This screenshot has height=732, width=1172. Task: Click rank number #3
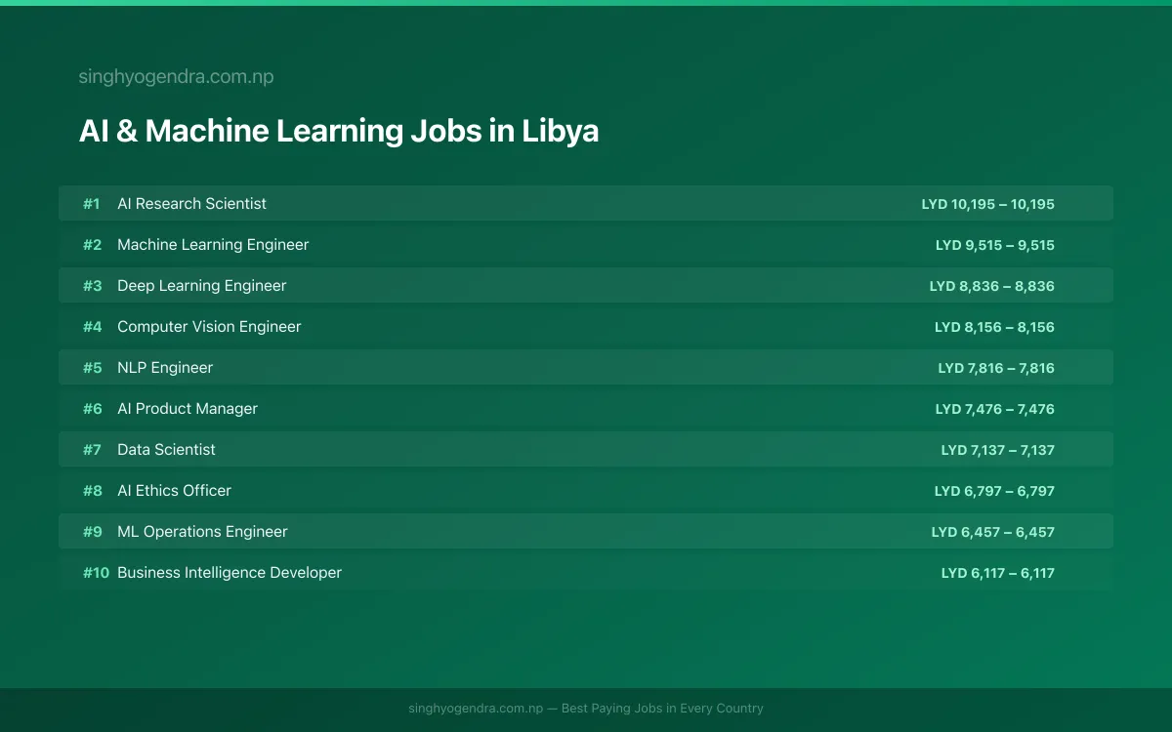coord(92,285)
